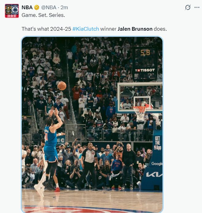Click the #KiaClutch hashtag
Image resolution: width=202 pixels, height=213 pixels.
point(86,29)
